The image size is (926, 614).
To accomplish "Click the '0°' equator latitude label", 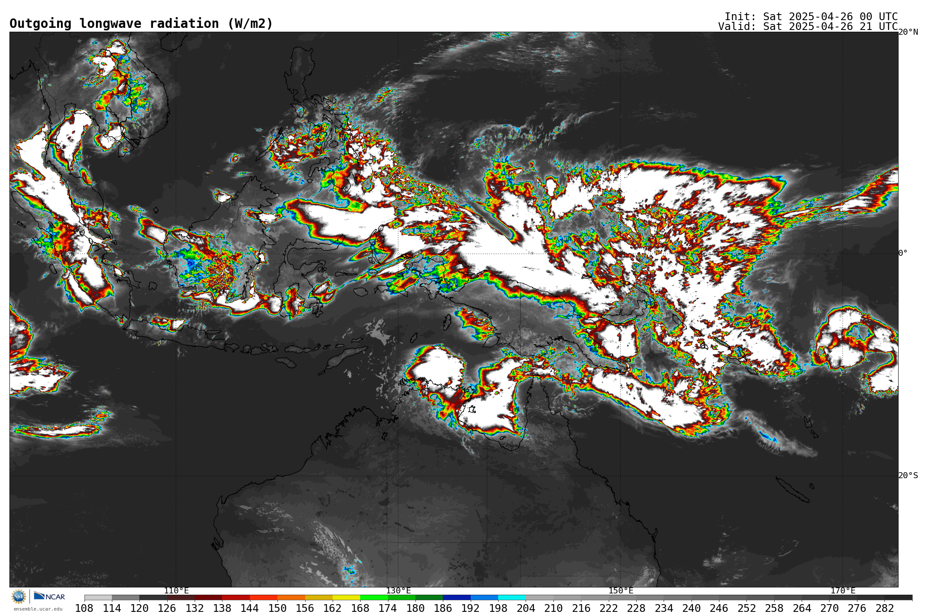I will pos(903,253).
